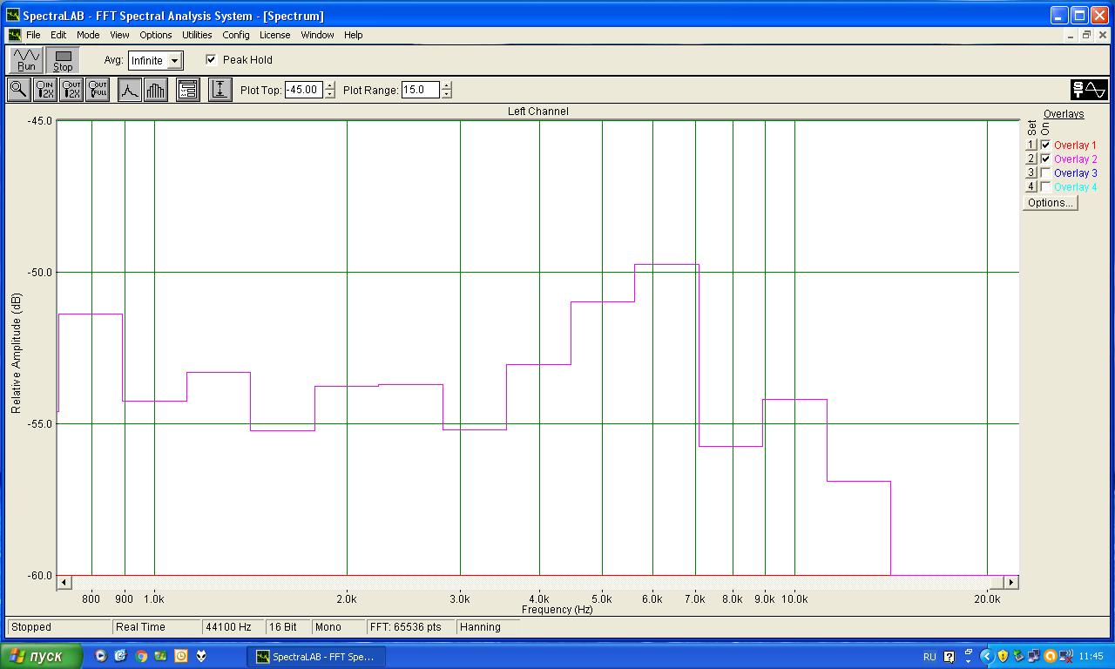The height and width of the screenshot is (669, 1115).
Task: Switch to line graph view
Action: point(129,90)
